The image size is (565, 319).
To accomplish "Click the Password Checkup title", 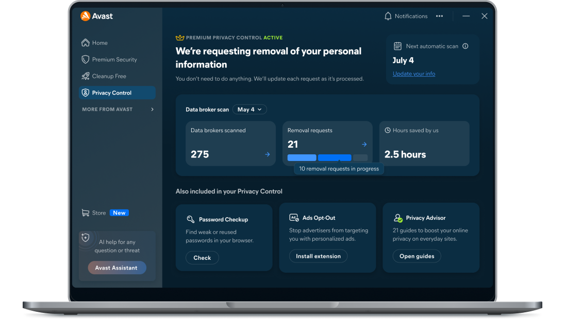I will pos(223,219).
